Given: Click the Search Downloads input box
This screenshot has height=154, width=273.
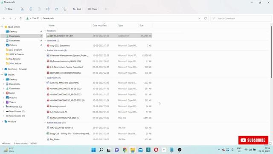Looking at the screenshot, I should 241,18.
